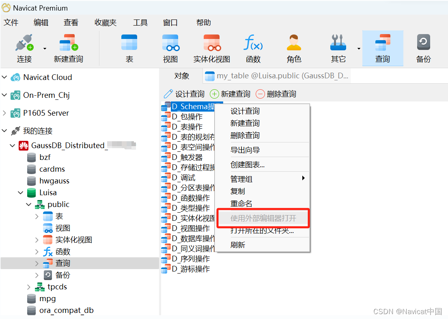Select the hwgauss database
This screenshot has width=448, height=319.
[54, 181]
